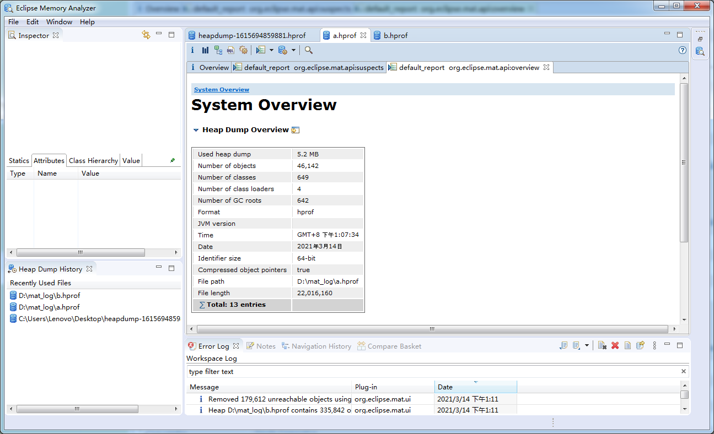Click the Run Expert System Test icon

[261, 50]
